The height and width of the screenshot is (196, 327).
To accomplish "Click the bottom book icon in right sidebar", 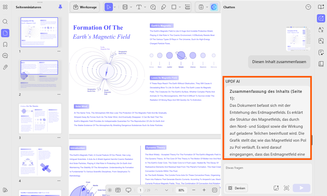I will pyautogui.click(x=321, y=64).
